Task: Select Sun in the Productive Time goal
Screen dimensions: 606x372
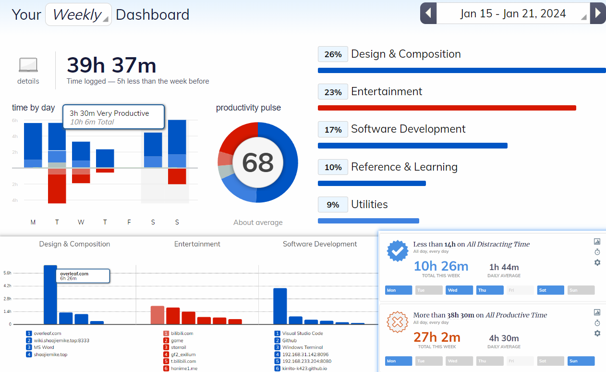Action: click(581, 361)
